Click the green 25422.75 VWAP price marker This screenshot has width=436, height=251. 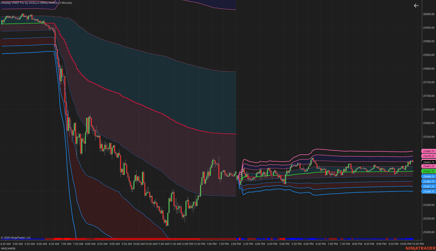(x=429, y=172)
